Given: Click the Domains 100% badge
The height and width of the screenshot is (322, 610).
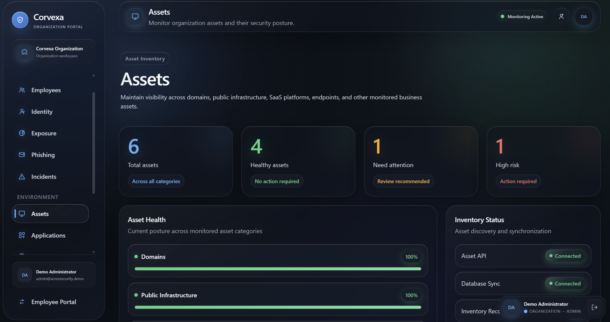Looking at the screenshot, I should coord(411,257).
